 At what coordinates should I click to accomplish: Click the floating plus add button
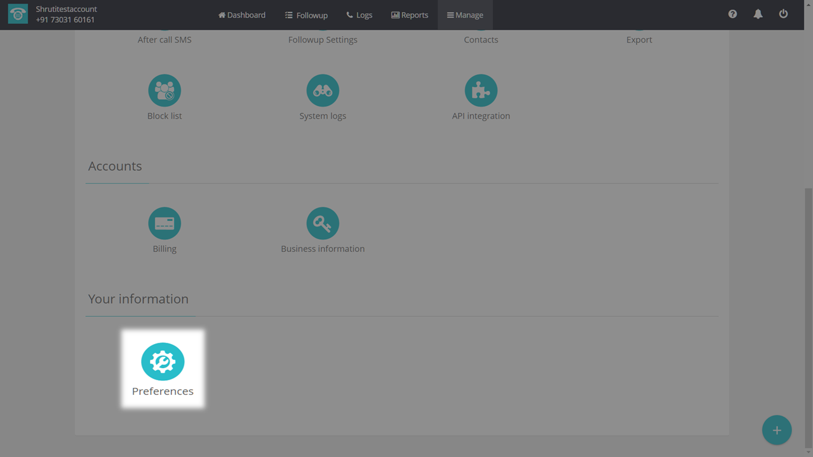pos(776,430)
